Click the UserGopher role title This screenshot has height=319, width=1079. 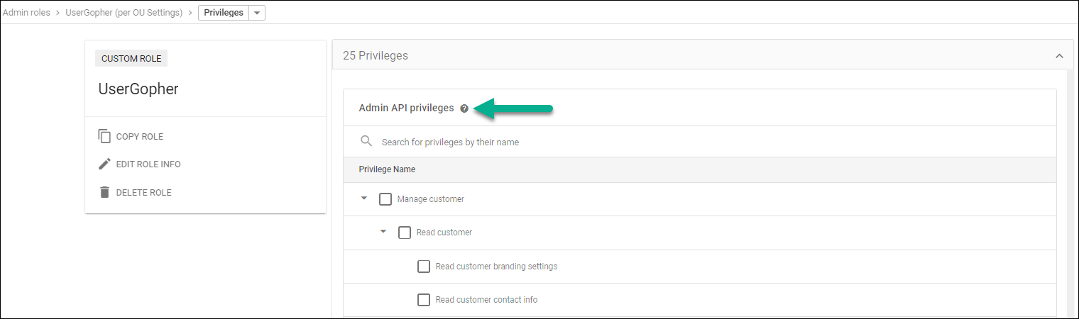[x=138, y=89]
